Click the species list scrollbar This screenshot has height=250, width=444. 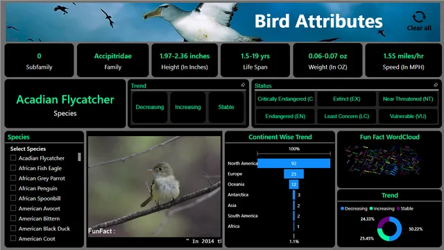79,157
